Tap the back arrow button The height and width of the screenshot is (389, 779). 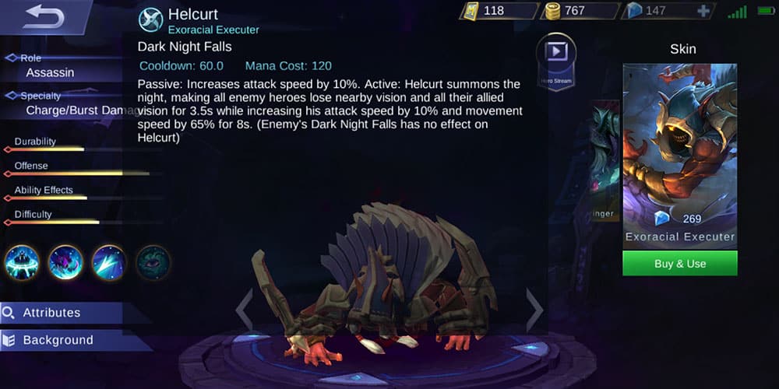(x=44, y=17)
